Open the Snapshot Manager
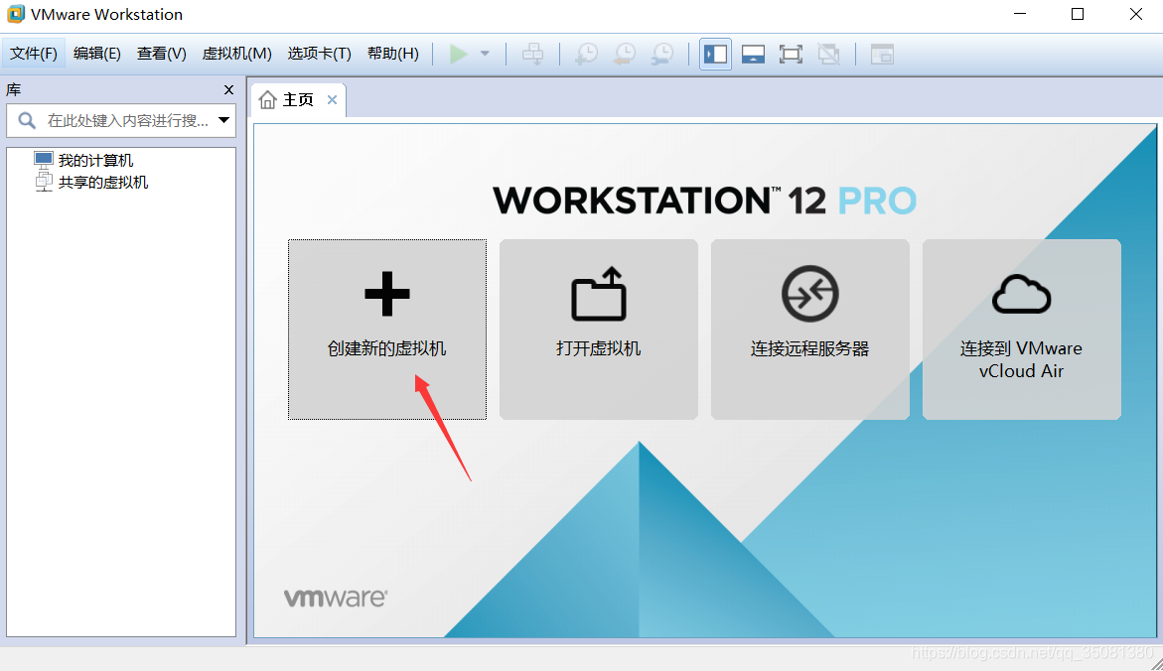1163x671 pixels. click(x=661, y=54)
